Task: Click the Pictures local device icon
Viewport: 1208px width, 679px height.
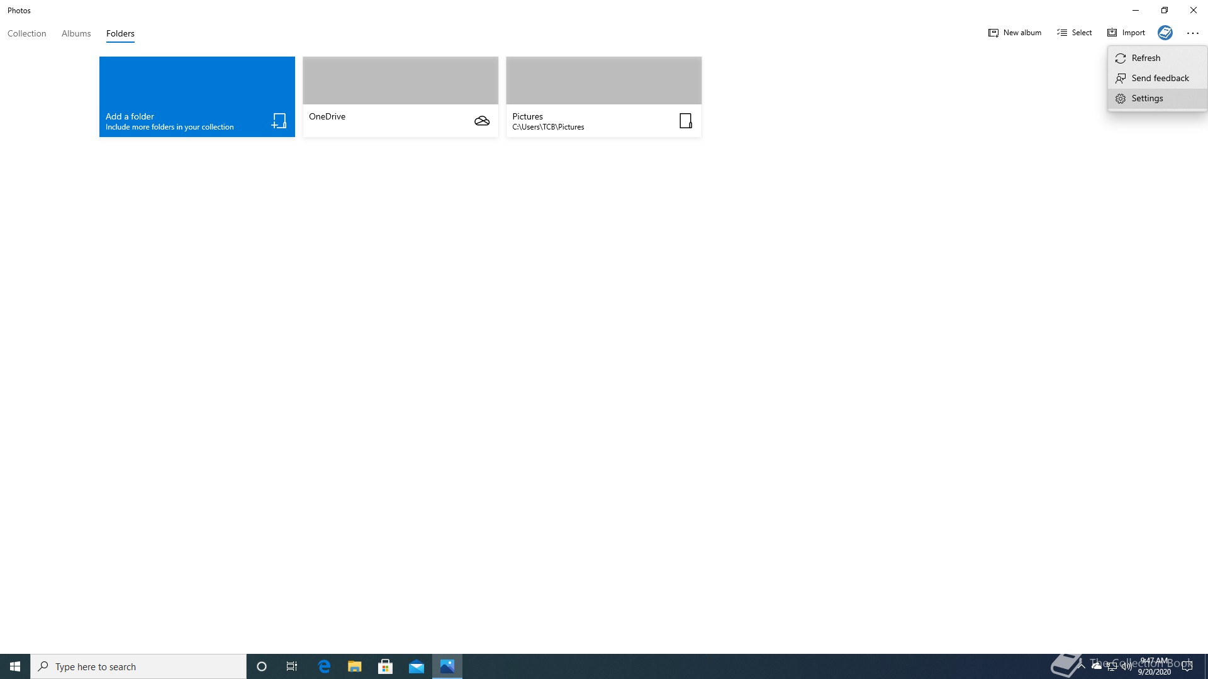Action: 686,121
